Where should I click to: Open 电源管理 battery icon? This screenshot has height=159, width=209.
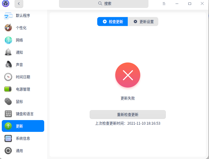pos(8,89)
